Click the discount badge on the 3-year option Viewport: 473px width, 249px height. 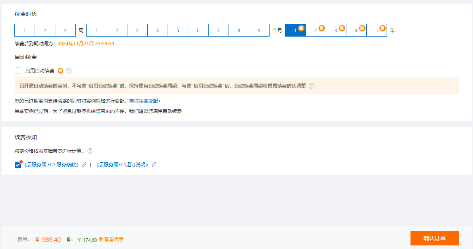pos(341,28)
